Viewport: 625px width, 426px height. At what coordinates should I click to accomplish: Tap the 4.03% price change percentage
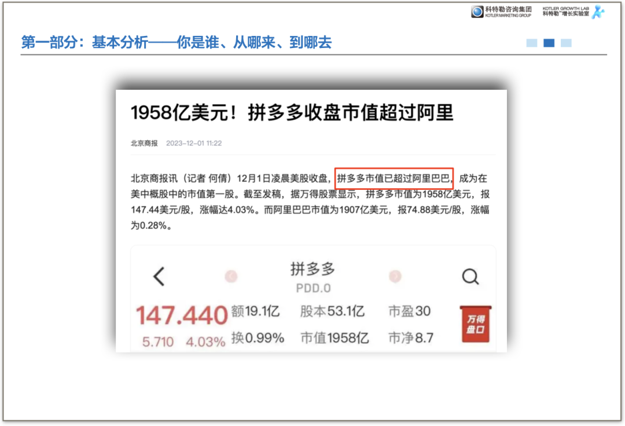[x=205, y=342]
